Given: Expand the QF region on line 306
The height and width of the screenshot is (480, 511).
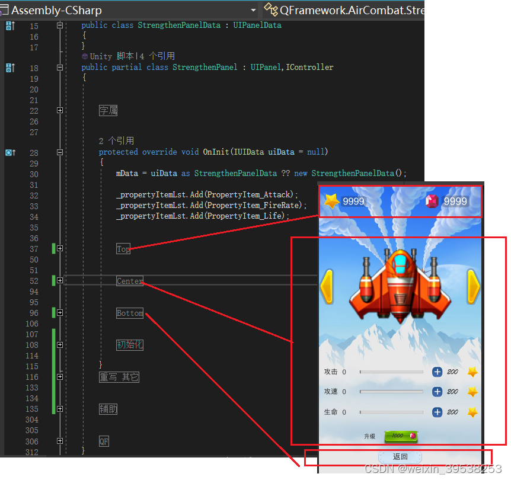Looking at the screenshot, I should coord(60,441).
